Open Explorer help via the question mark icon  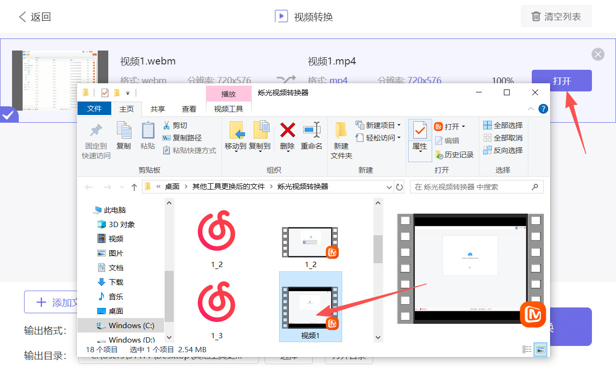pyautogui.click(x=543, y=108)
